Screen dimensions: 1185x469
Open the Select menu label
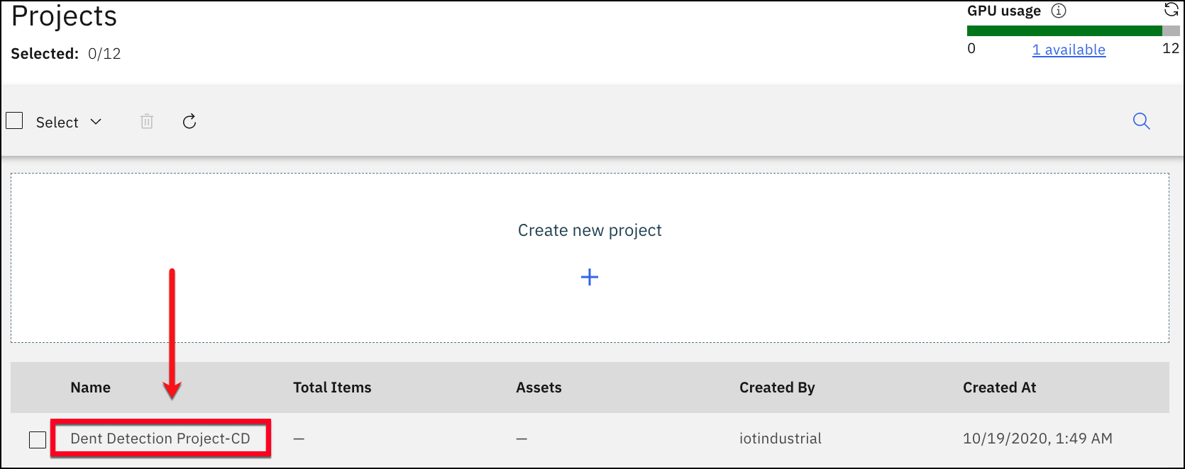point(57,122)
